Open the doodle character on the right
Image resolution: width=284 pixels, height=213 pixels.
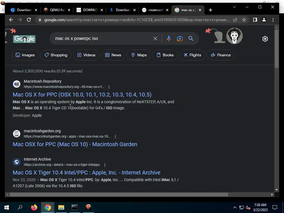coord(234,36)
